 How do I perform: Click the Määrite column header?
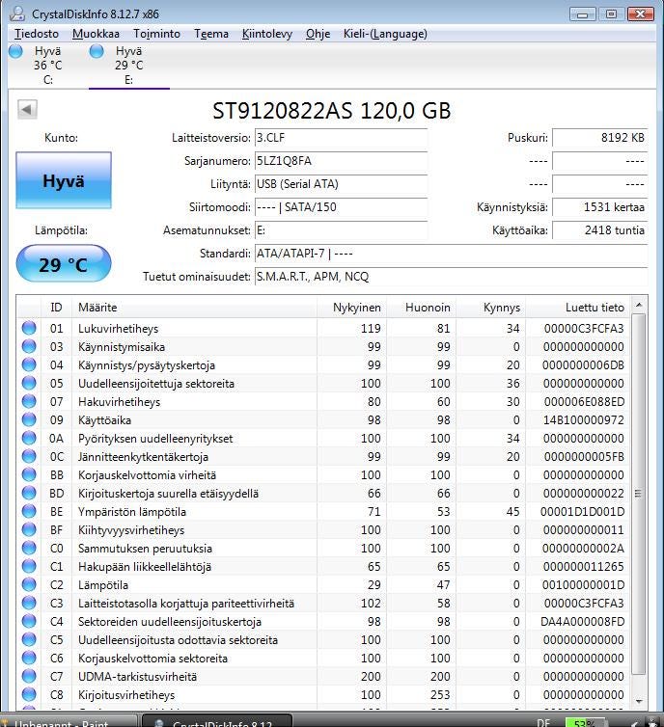pyautogui.click(x=194, y=308)
